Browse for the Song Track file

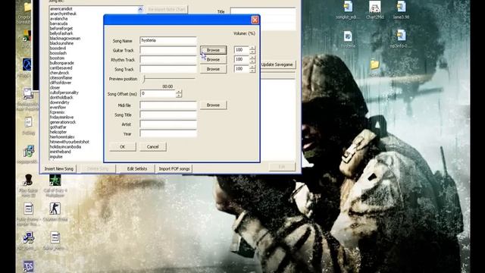click(213, 69)
